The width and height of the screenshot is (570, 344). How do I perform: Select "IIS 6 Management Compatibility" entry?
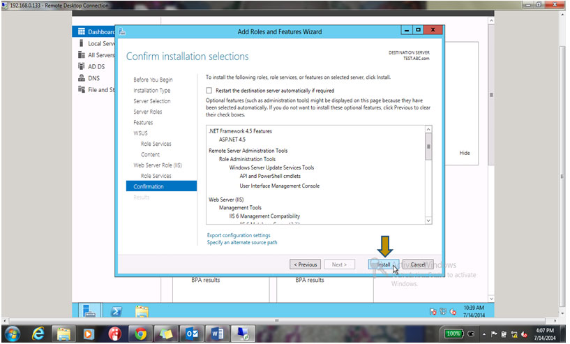(264, 216)
